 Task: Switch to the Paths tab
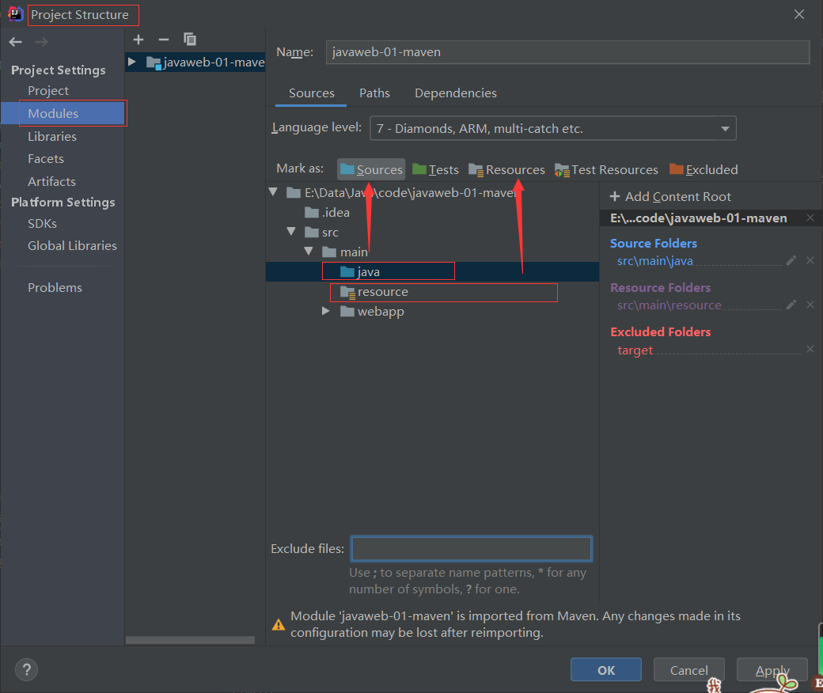coord(375,93)
